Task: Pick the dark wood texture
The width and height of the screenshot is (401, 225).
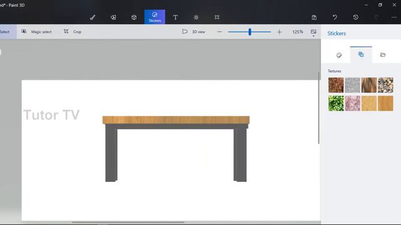Action: pyautogui.click(x=385, y=103)
